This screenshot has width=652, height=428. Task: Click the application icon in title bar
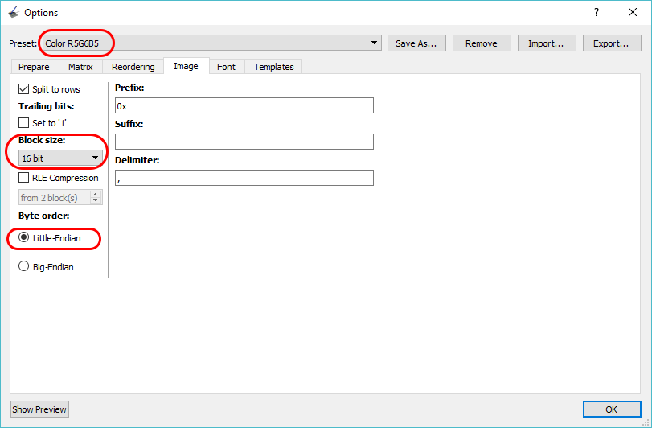[x=13, y=13]
